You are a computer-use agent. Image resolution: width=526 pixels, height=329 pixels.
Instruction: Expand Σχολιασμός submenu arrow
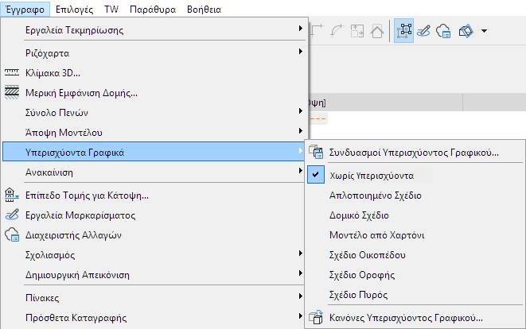(301, 254)
